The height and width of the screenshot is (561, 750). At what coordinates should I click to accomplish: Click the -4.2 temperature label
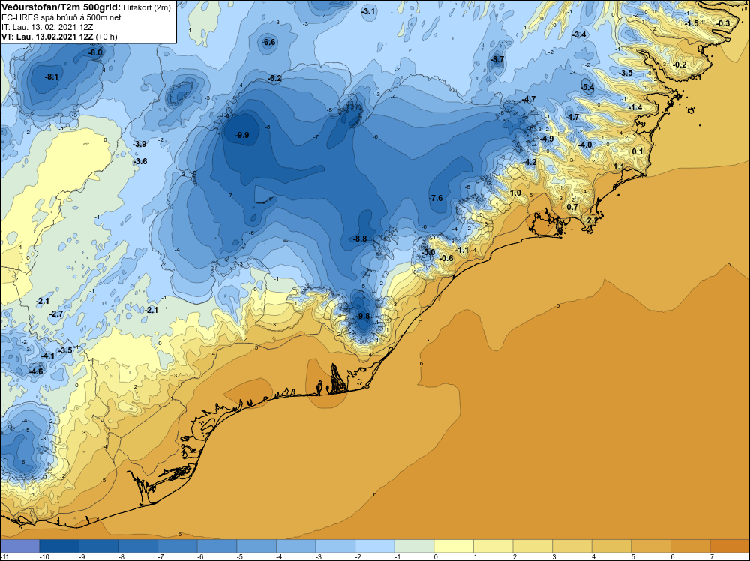coord(529,162)
